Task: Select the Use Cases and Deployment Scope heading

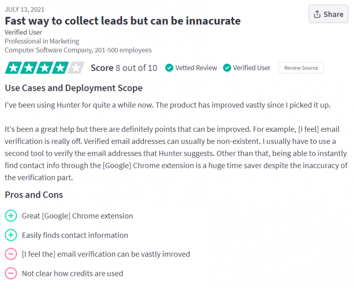Action: (73, 88)
